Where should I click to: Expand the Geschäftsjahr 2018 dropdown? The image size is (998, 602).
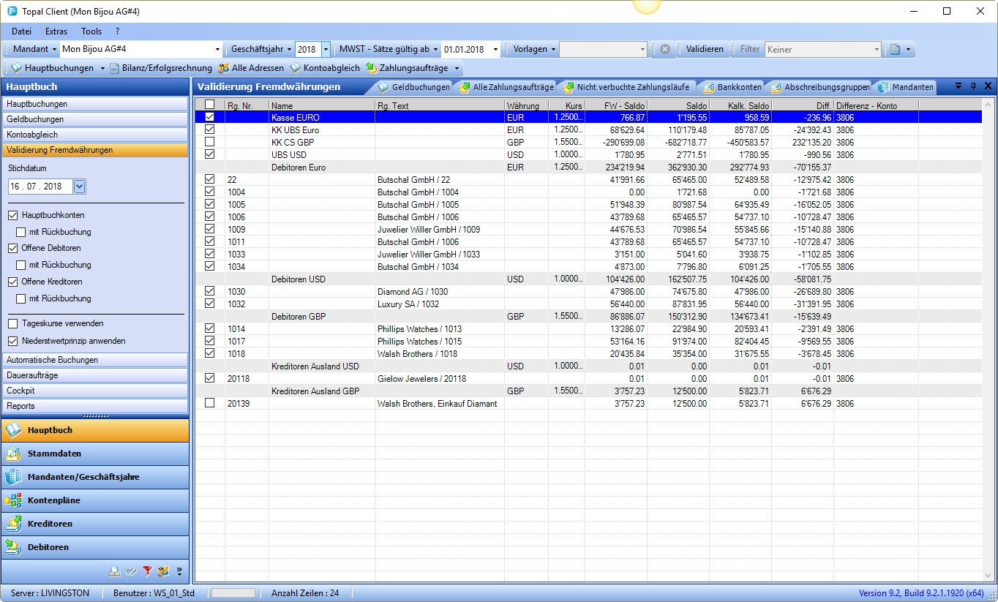pos(326,49)
